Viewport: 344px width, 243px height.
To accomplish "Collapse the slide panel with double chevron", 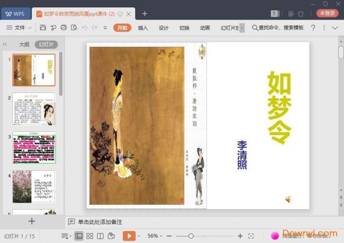I will [x=5, y=44].
